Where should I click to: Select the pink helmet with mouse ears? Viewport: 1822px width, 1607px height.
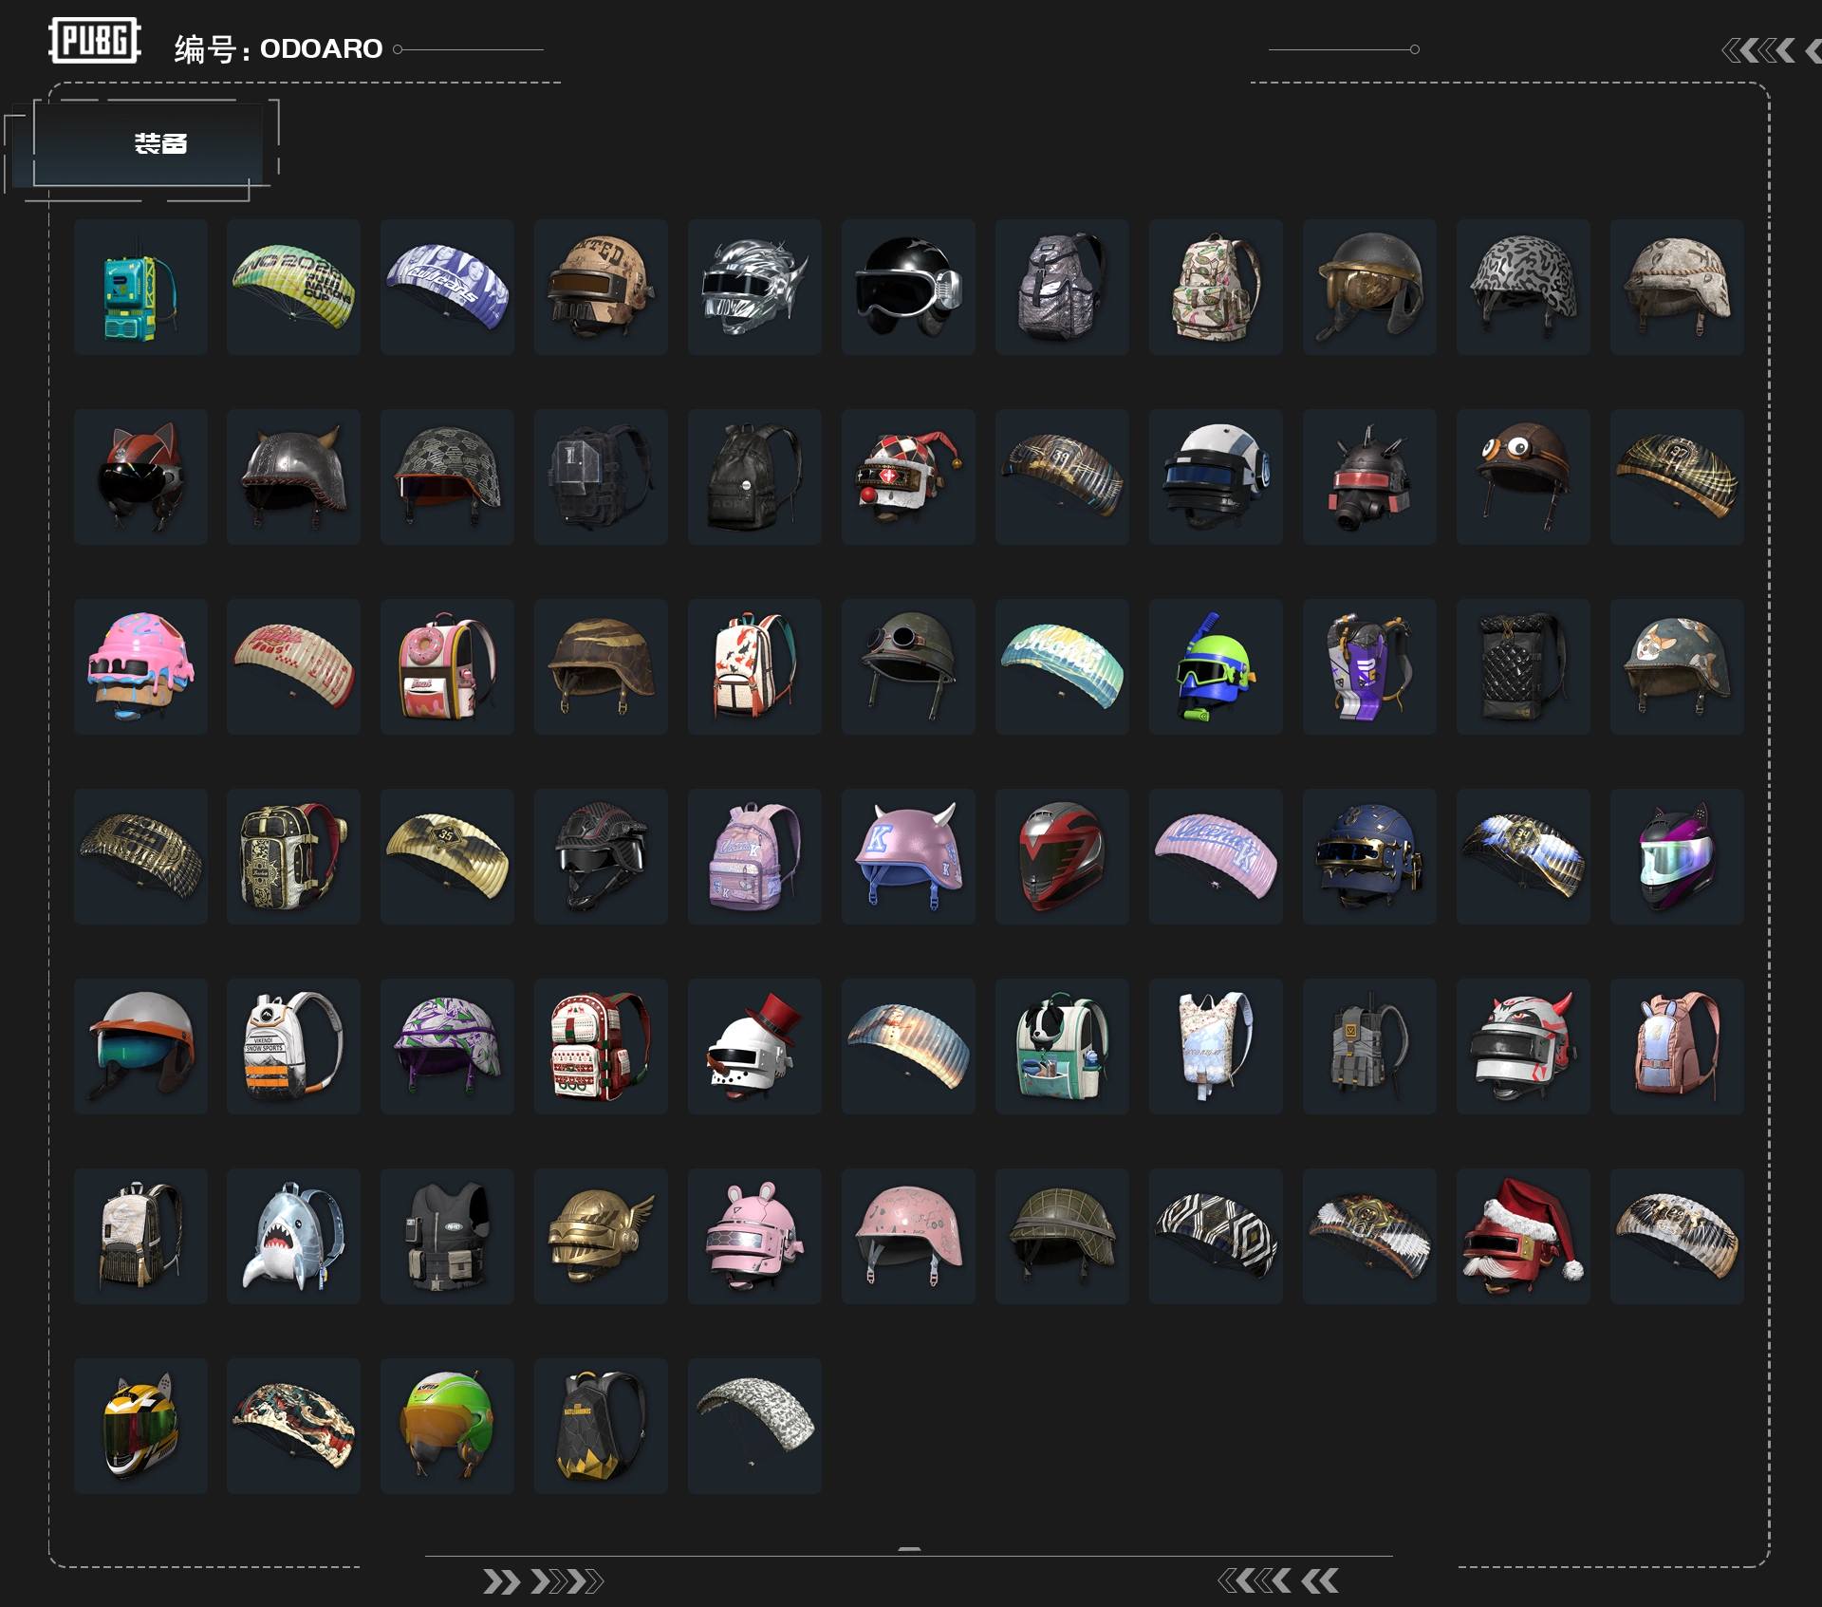[x=755, y=1236]
